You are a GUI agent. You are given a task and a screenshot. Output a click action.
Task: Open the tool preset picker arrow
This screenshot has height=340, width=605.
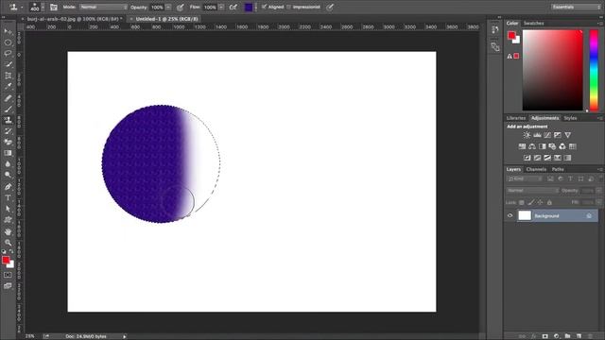tap(22, 7)
